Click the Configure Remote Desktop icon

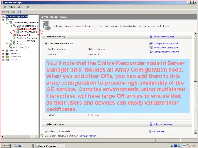(x=151, y=51)
